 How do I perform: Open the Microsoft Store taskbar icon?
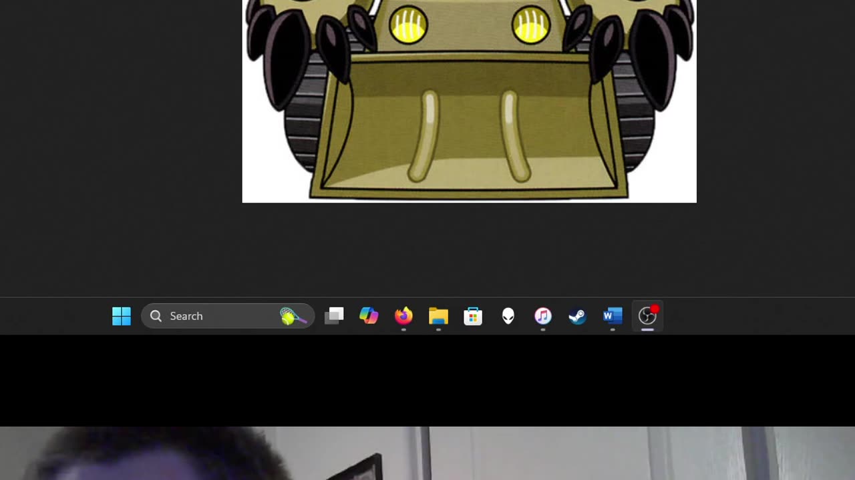(473, 316)
